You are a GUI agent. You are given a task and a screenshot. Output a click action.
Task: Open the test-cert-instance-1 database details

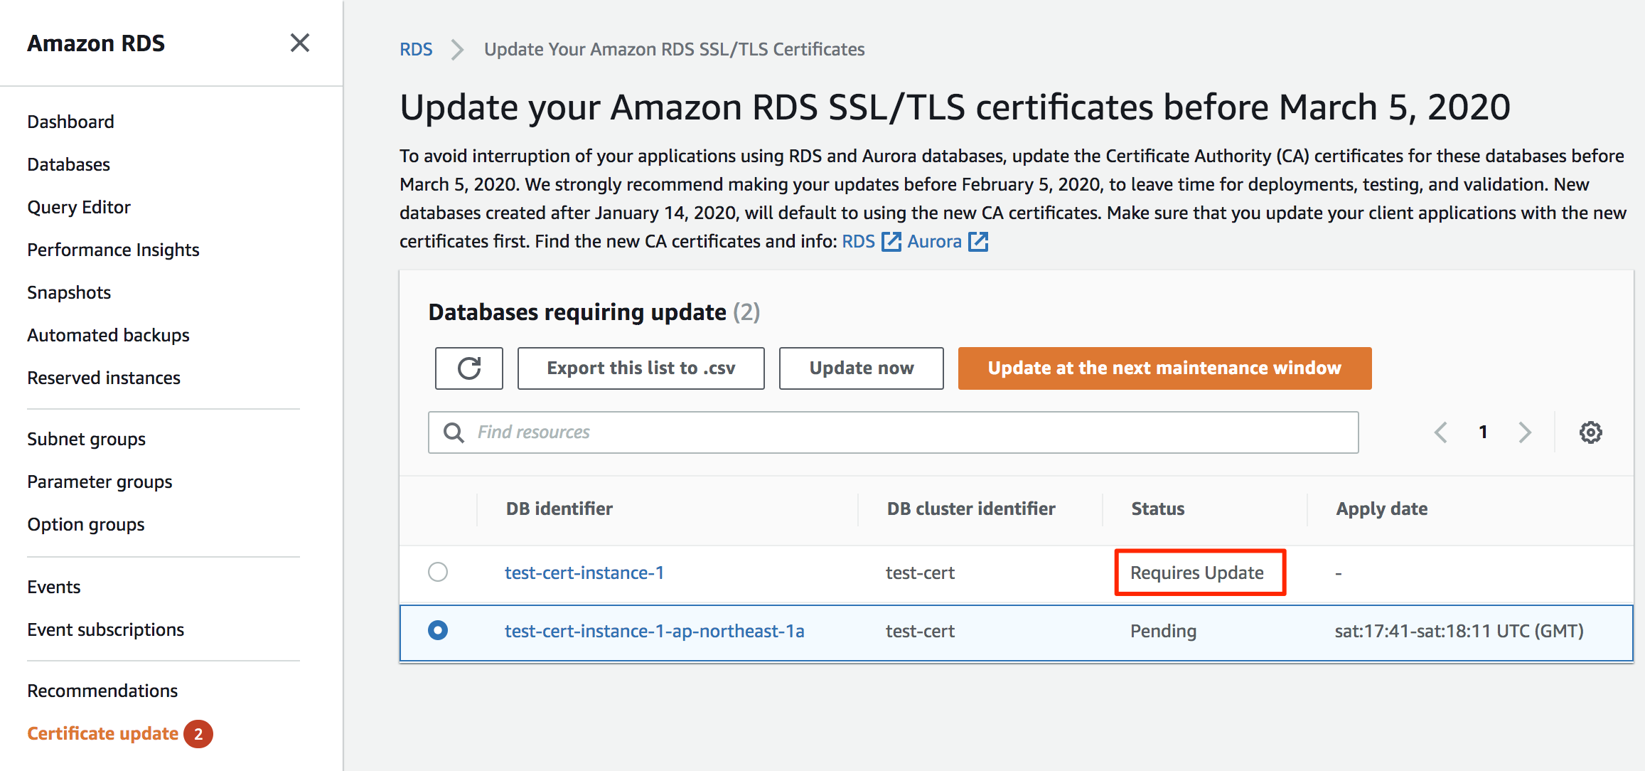(x=584, y=572)
